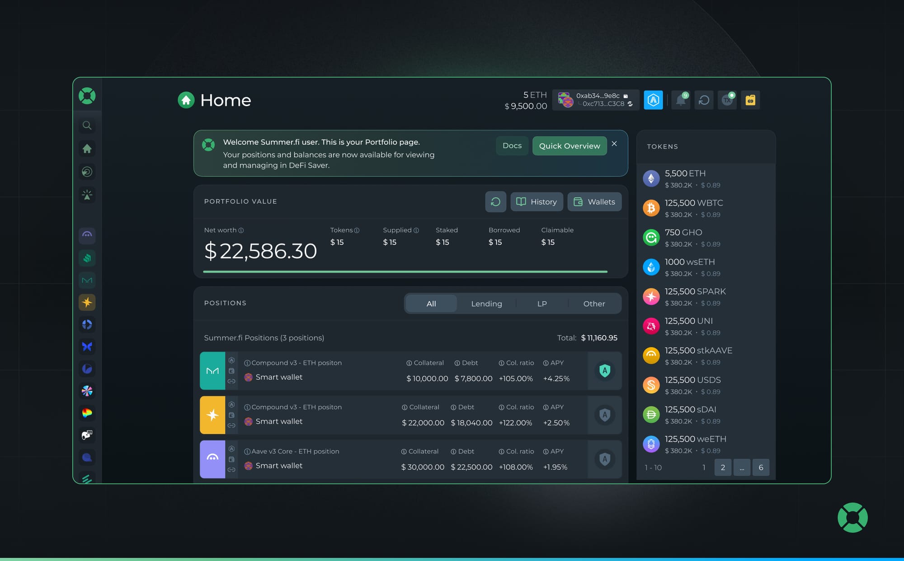The width and height of the screenshot is (904, 561).
Task: Open the Spark protocol sidebar icon
Action: click(87, 303)
